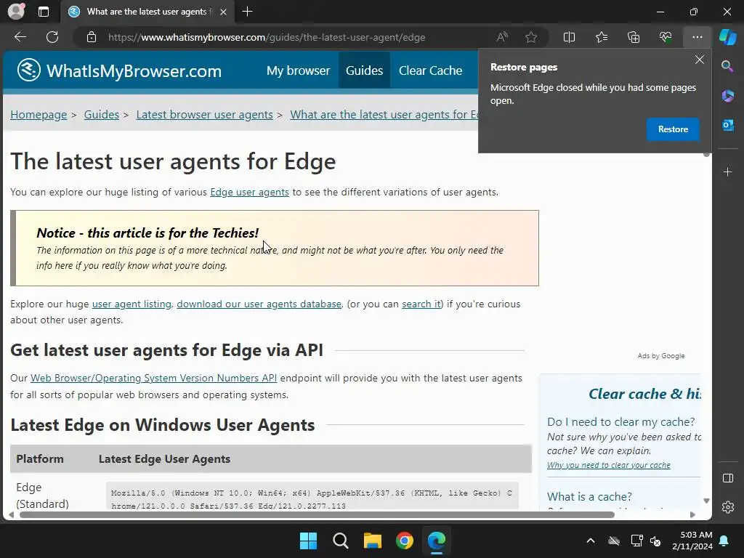Customize sidebar with plus icon

[727, 171]
